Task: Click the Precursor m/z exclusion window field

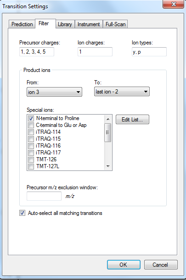Action: click(x=44, y=196)
